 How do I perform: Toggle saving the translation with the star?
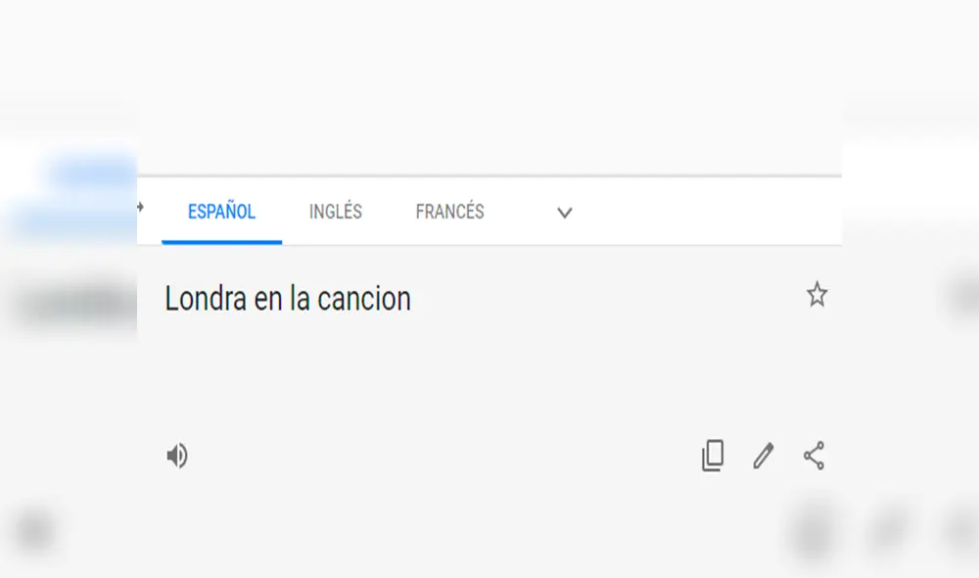[816, 294]
